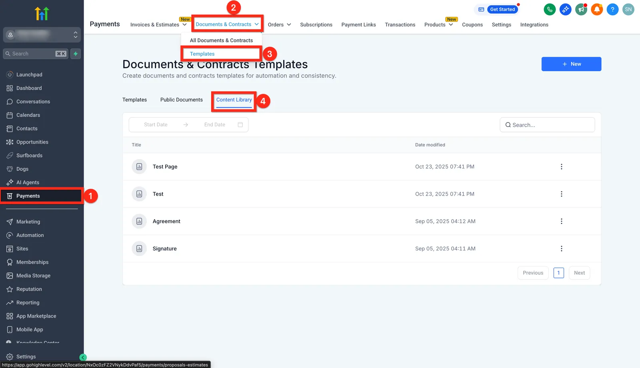Select page 1 in pagination

tap(558, 273)
